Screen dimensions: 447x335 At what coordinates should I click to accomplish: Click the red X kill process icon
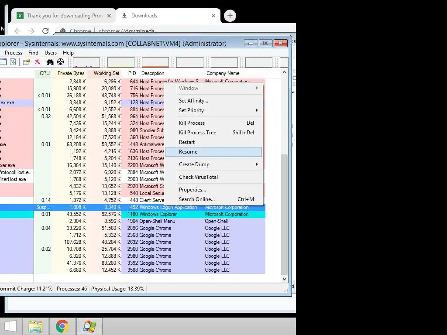38,62
